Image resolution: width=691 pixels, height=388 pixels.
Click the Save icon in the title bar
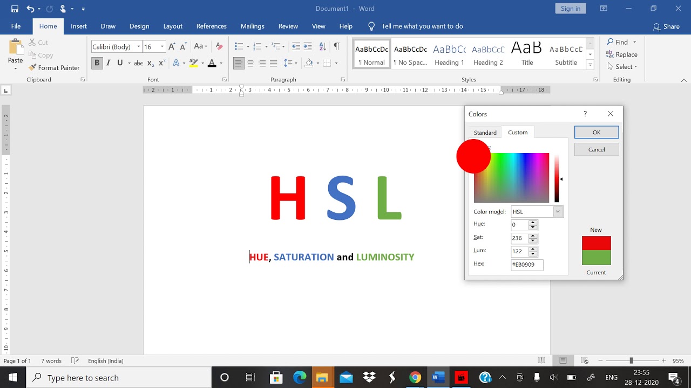[15, 9]
